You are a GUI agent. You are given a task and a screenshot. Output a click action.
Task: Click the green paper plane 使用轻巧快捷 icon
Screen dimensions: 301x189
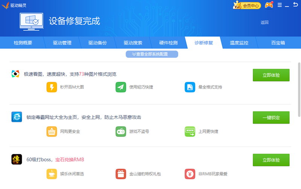point(121,87)
